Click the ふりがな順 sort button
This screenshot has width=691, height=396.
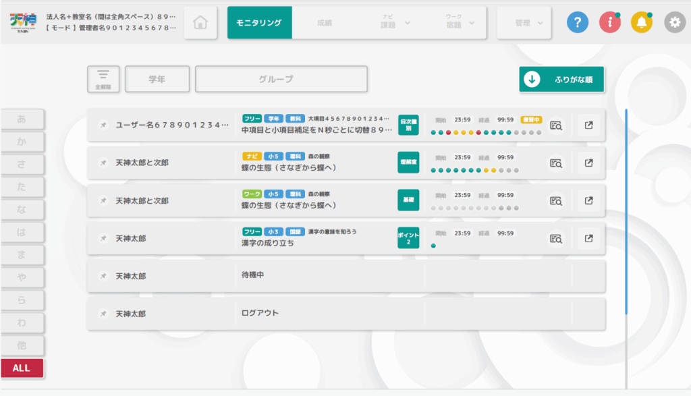coord(561,79)
